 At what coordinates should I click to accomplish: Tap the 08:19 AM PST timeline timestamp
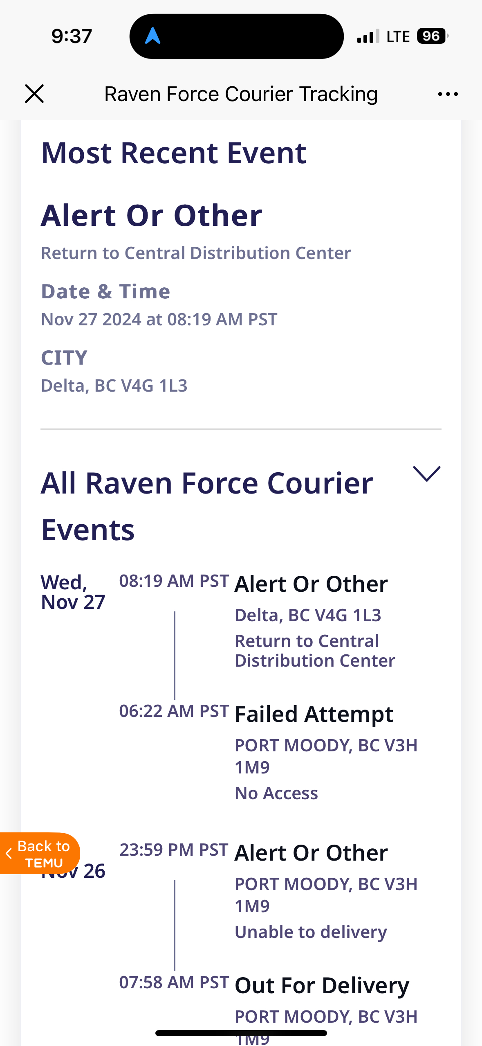(x=174, y=581)
